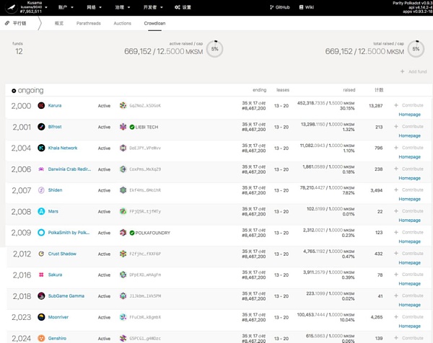Click Contribute for the Moonriver crowdloan
Image resolution: width=433 pixels, height=343 pixels.
409,316
